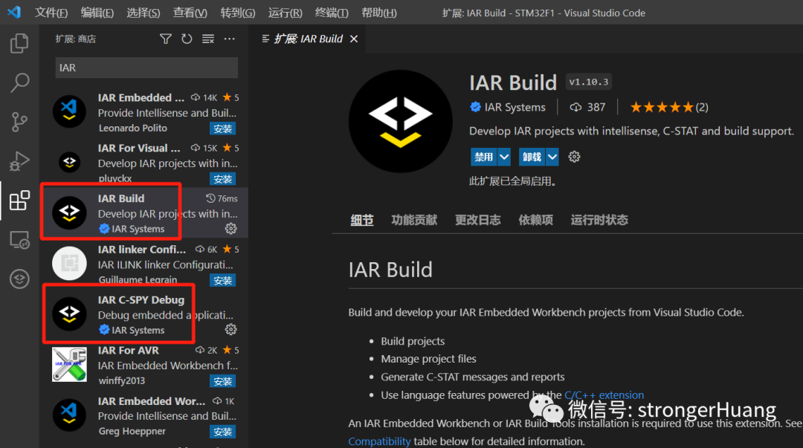
Task: Switch to the 功能贡献 tab
Action: [414, 220]
